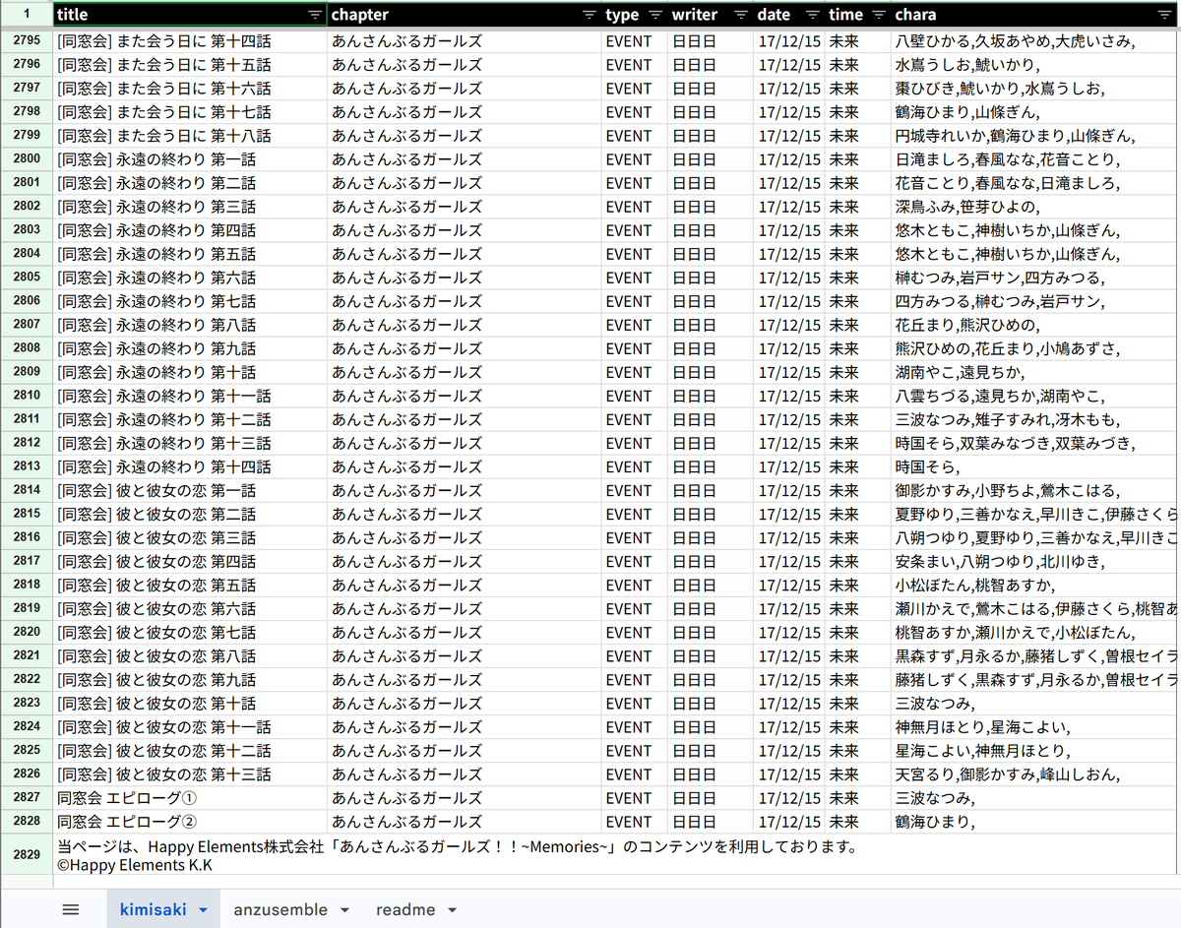Select cell '[同窓会] また会う日に 第十八話'
Image resolution: width=1181 pixels, height=928 pixels.
(190, 136)
